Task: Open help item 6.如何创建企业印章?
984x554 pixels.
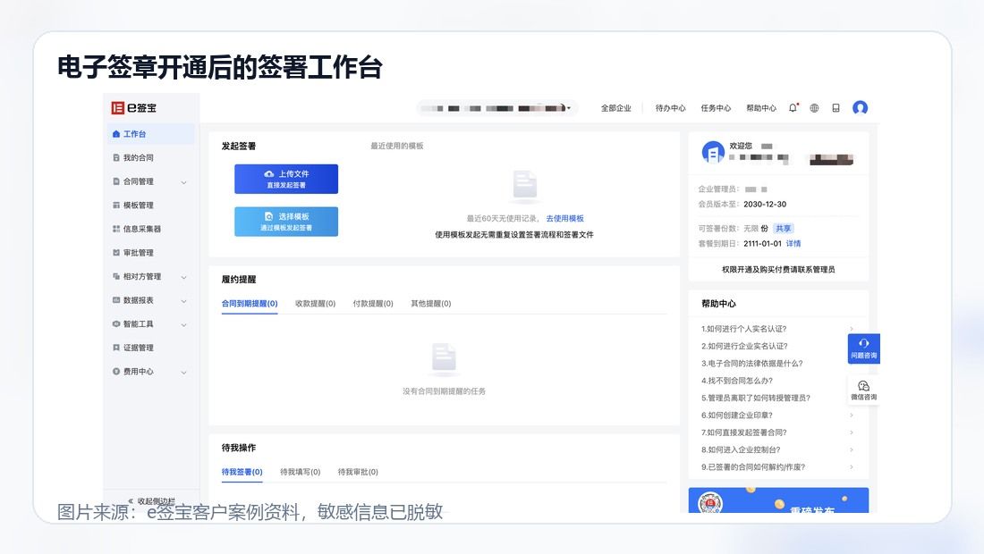Action: 737,415
